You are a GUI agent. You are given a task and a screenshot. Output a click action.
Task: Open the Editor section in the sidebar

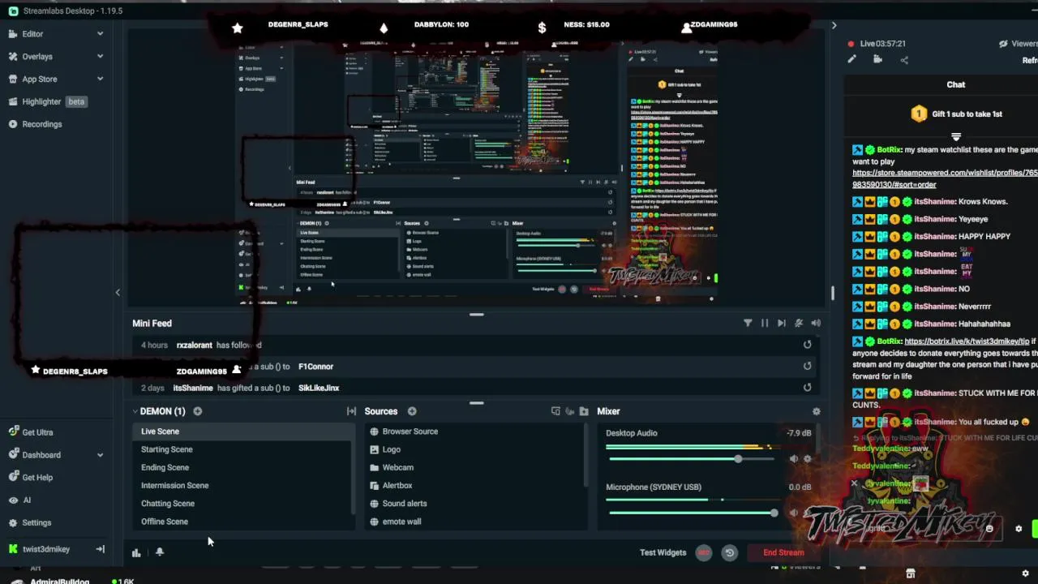[32, 34]
